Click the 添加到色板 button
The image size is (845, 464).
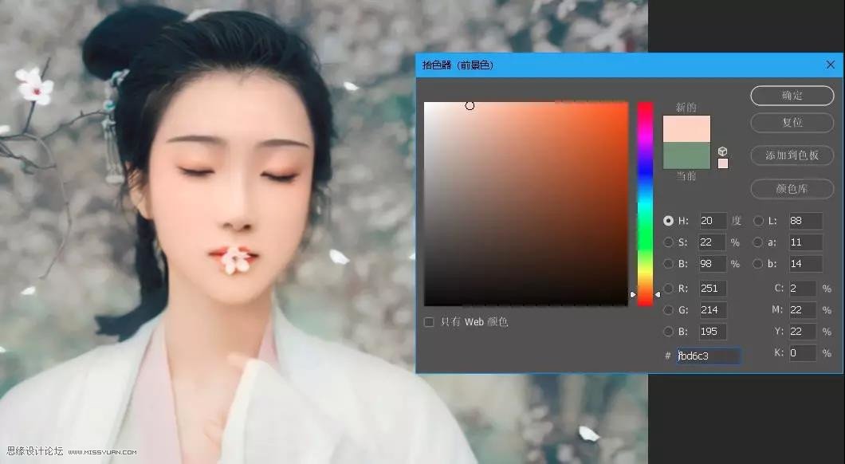[792, 155]
